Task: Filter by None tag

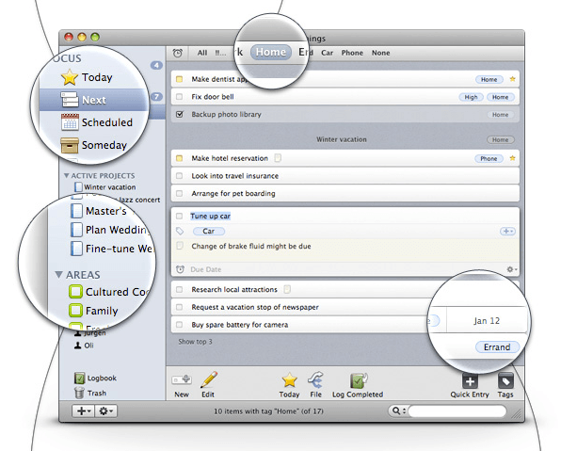Action: click(x=380, y=53)
